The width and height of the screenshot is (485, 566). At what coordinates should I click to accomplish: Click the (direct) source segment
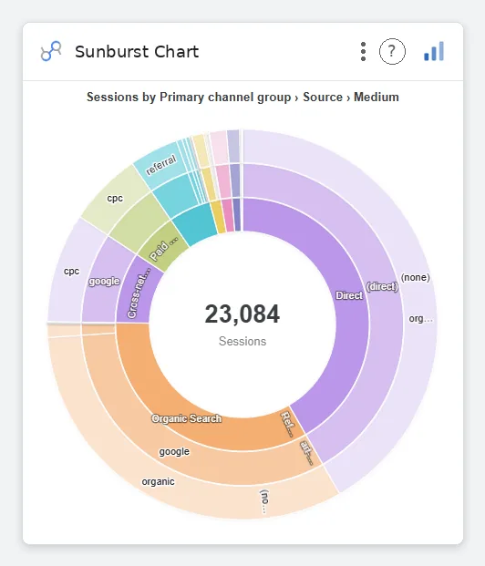[x=382, y=286]
